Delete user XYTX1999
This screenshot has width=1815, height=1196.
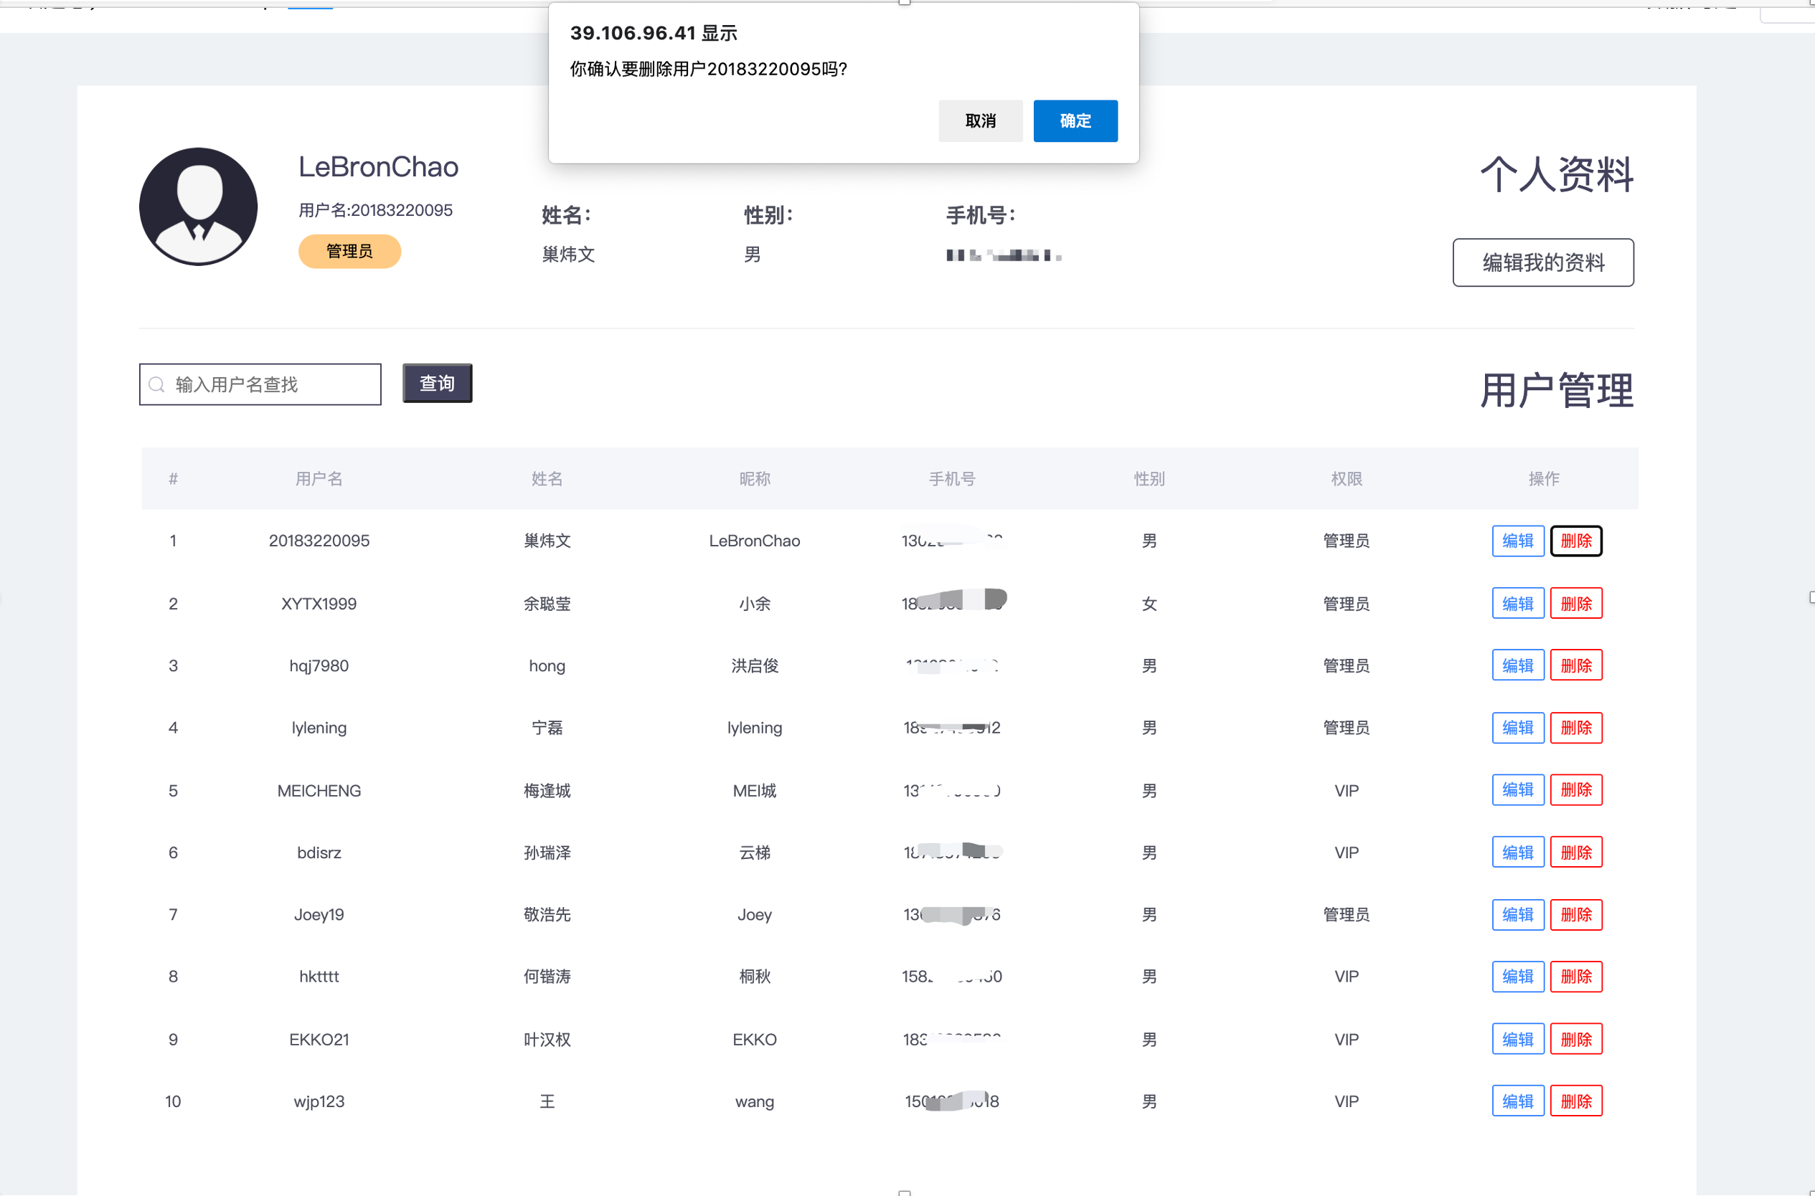1575,603
